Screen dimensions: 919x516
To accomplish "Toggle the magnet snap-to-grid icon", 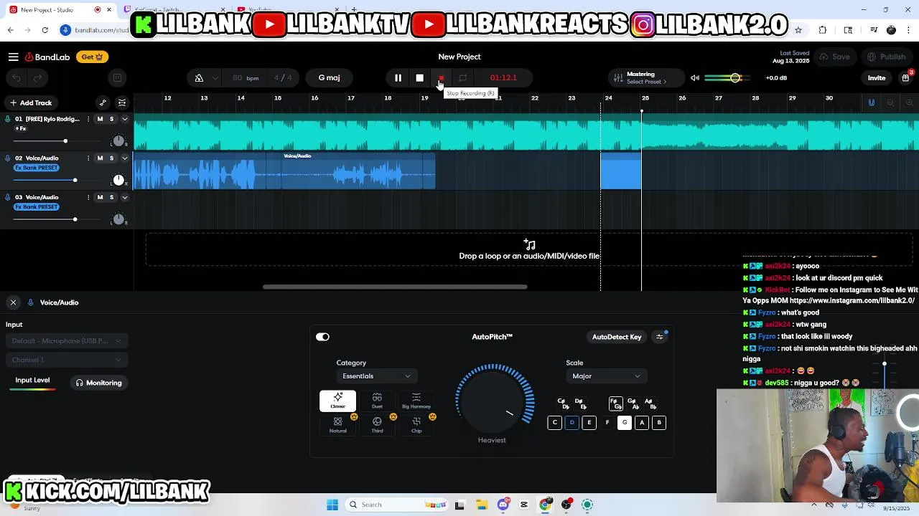I will 872,102.
